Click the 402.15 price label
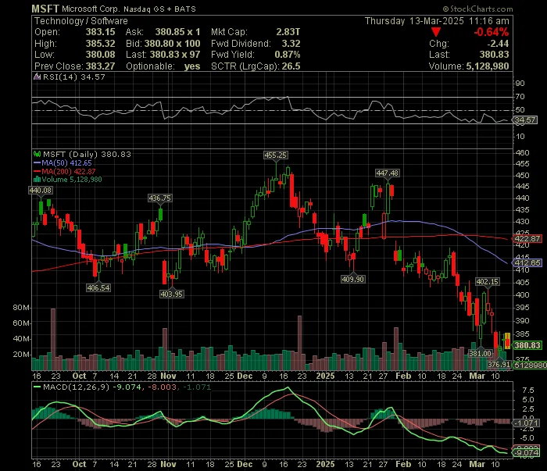 [x=488, y=281]
